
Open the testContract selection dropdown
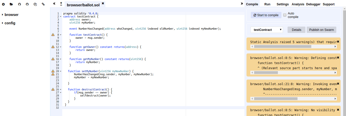(x=267, y=30)
